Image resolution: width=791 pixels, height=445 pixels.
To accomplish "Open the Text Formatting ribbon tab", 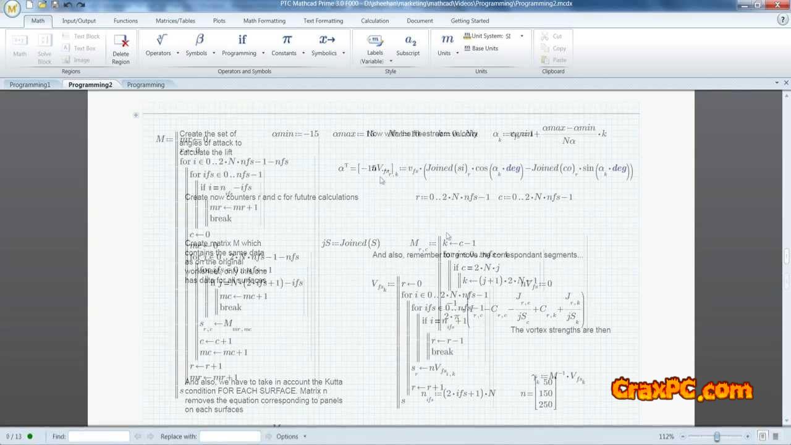I will tap(323, 20).
